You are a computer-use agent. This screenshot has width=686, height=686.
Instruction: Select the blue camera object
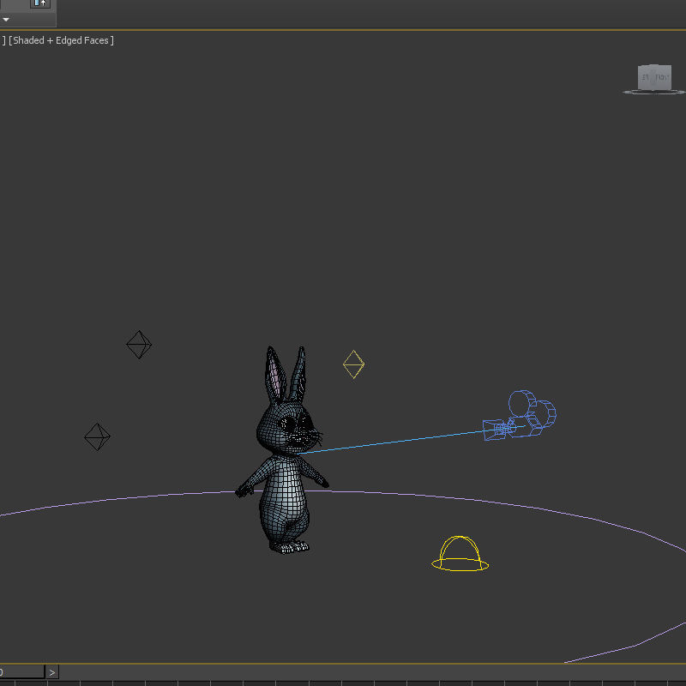[520, 416]
